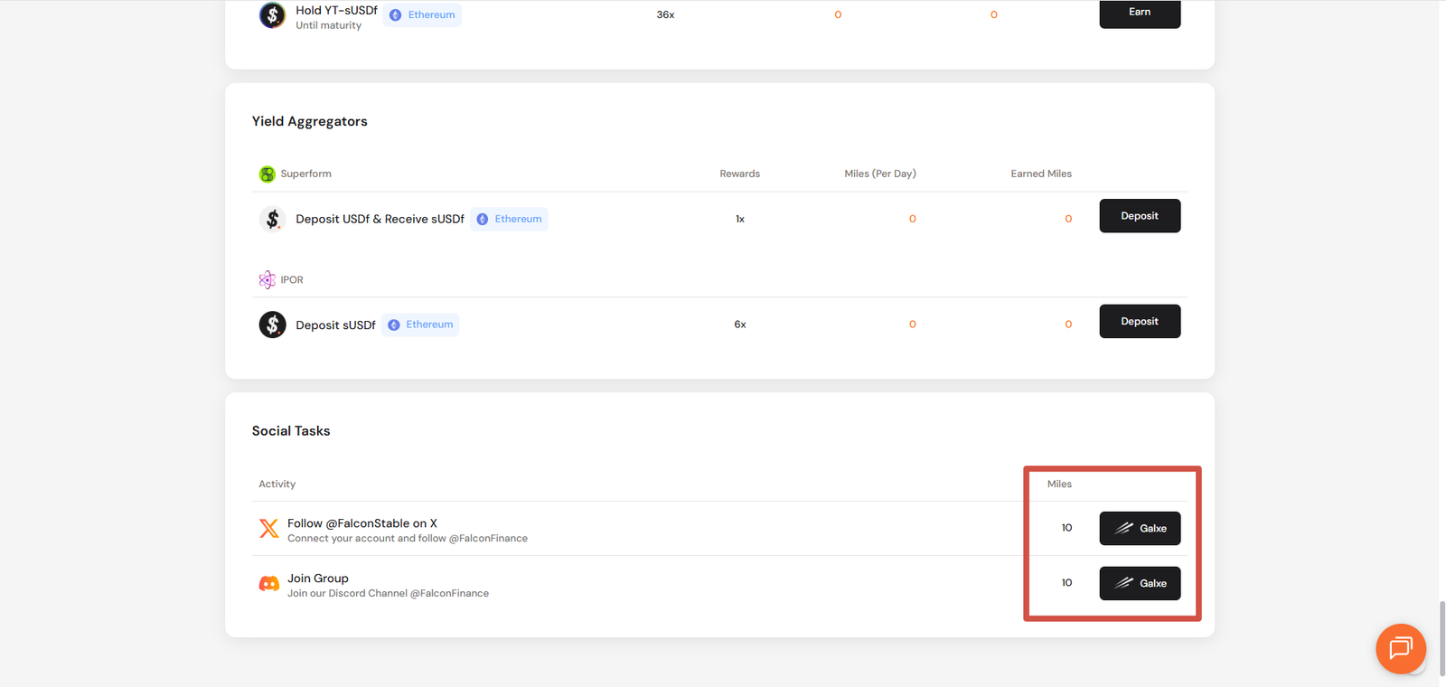Click the Discord icon beside Join Group

click(x=269, y=584)
